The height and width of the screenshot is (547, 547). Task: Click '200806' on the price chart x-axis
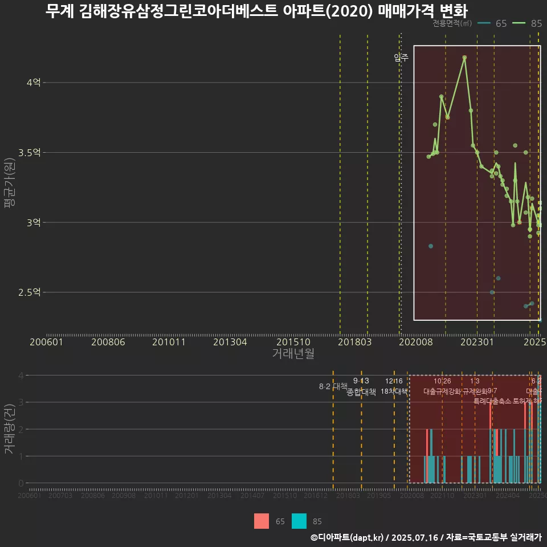108,342
